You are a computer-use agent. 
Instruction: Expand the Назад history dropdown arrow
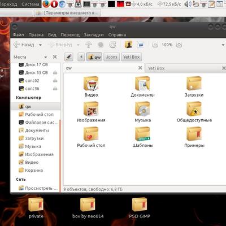(x=40, y=45)
